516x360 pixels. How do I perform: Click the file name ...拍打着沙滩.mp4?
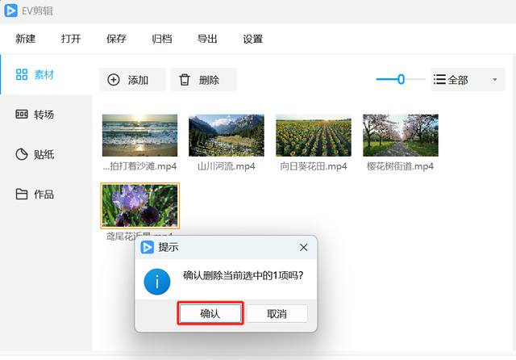click(x=139, y=166)
